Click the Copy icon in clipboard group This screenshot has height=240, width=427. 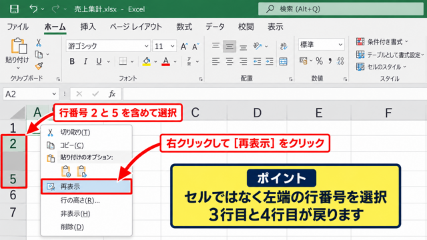(39, 55)
